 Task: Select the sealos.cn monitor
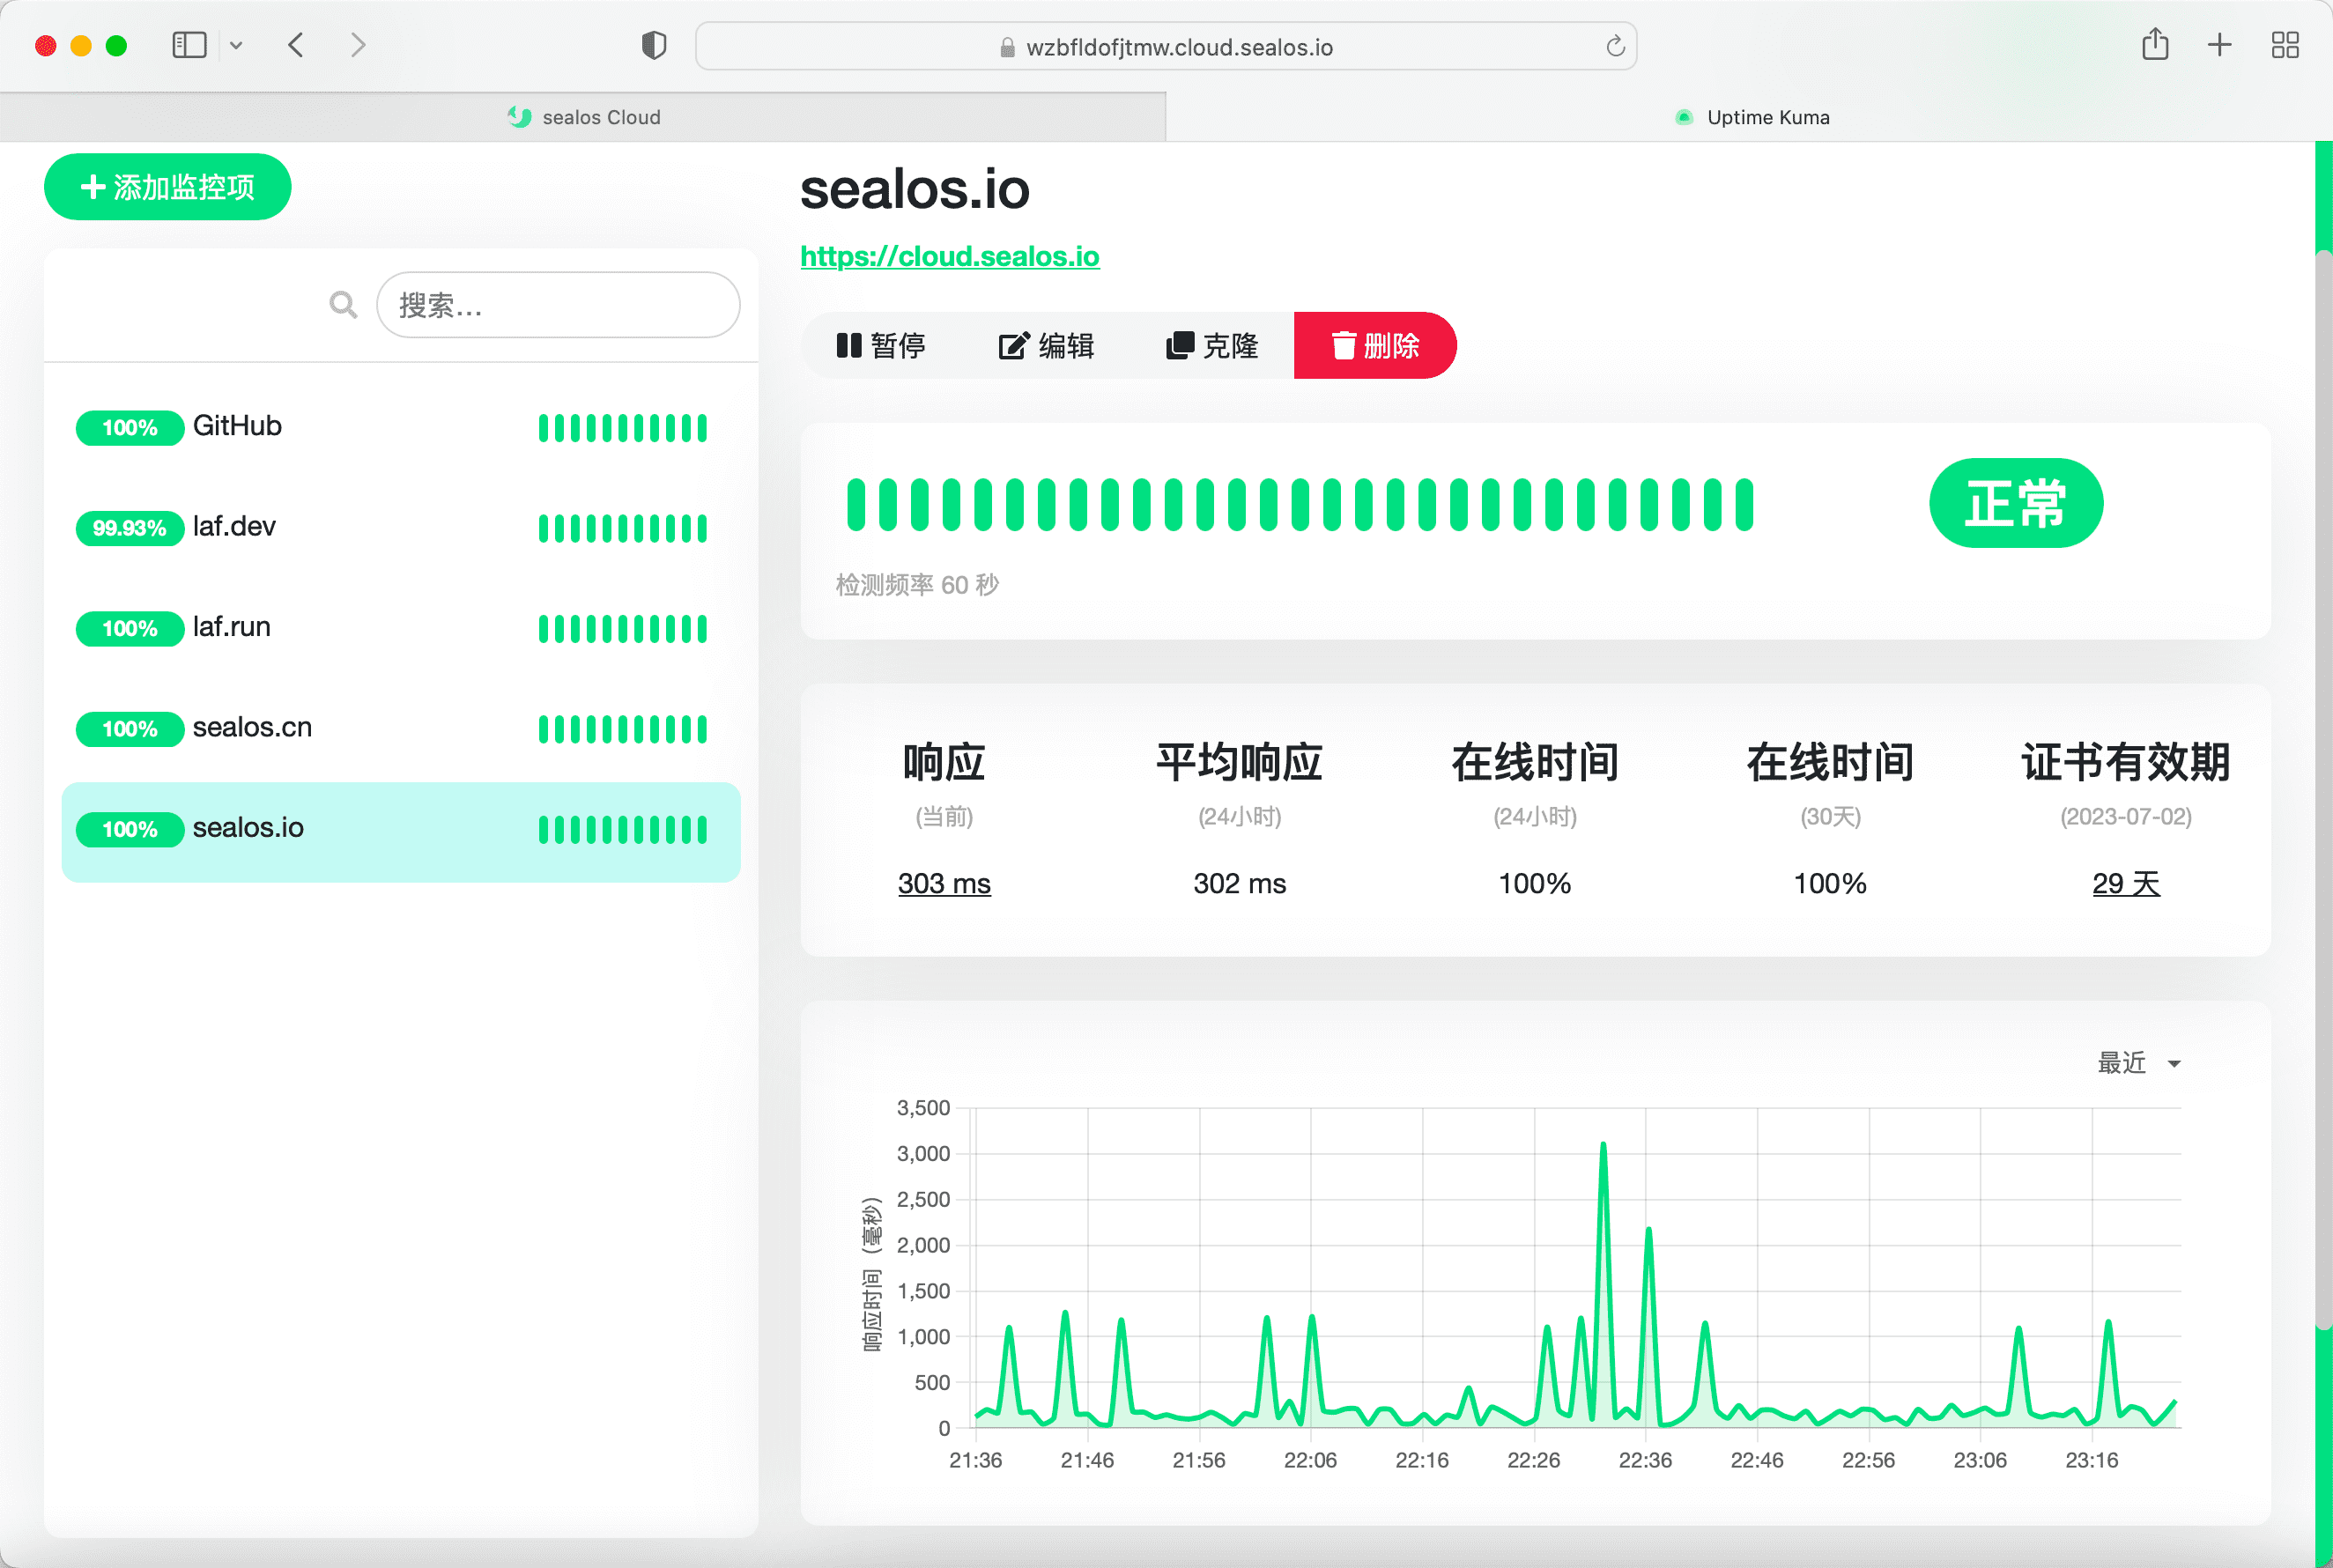click(401, 729)
